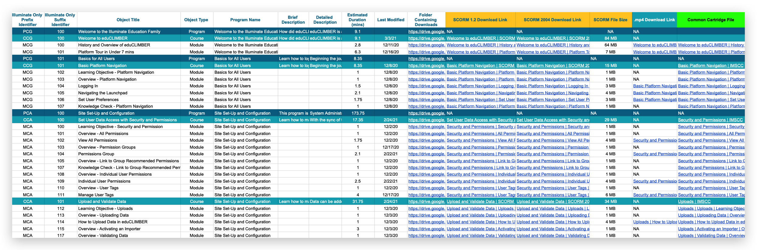Viewport: 757px width, 250px height.
Task: Select the '64 MB' file size cell
Action: (611, 45)
